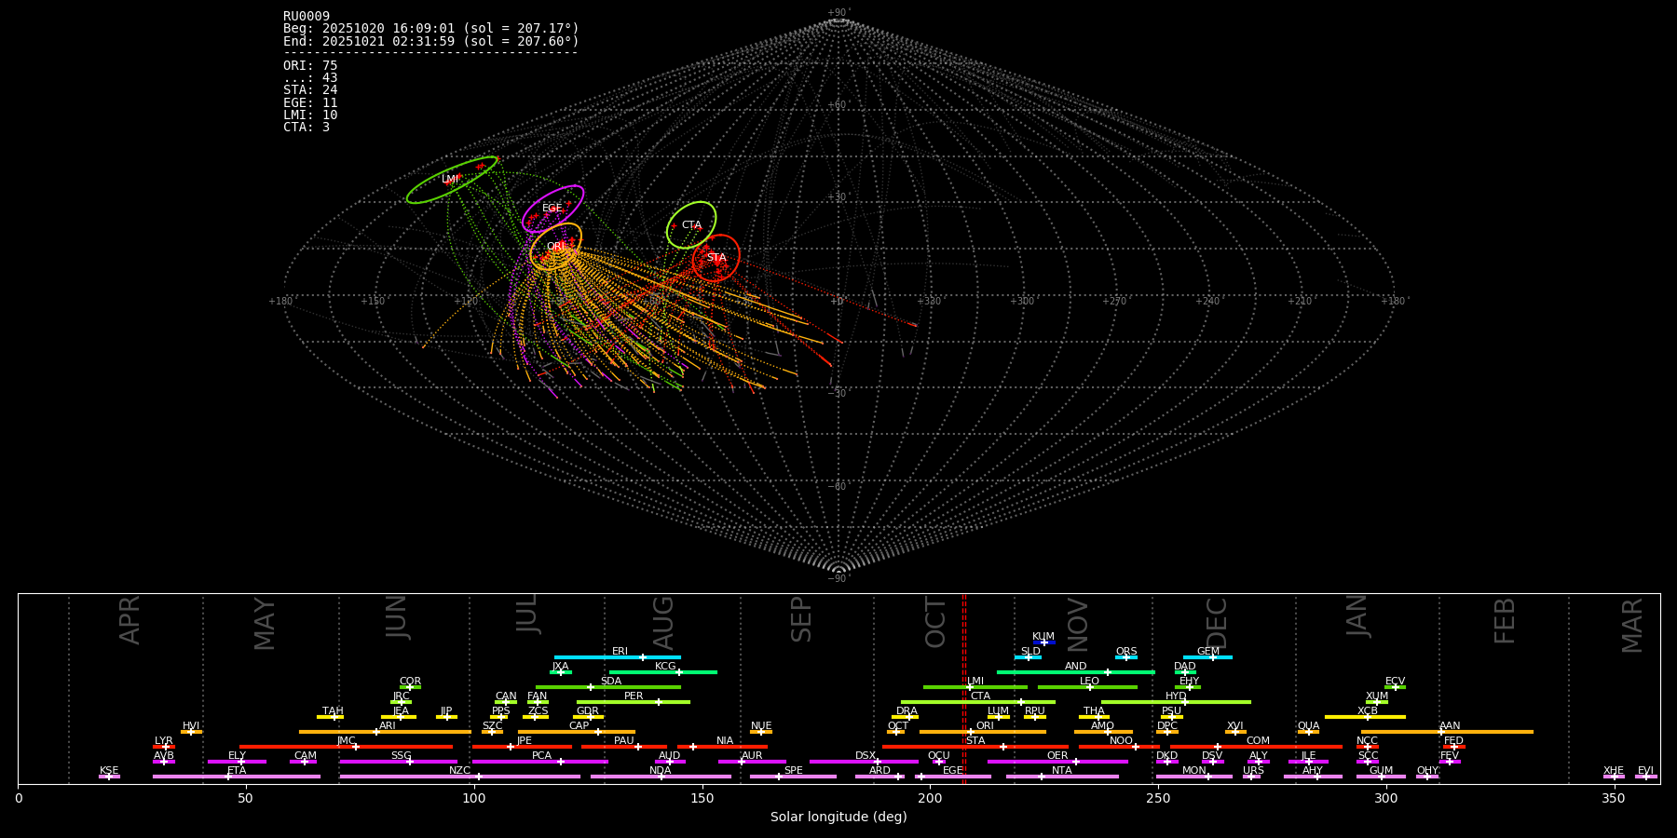
Task: Select the LYR peak marker in timeline
Action: 166,747
